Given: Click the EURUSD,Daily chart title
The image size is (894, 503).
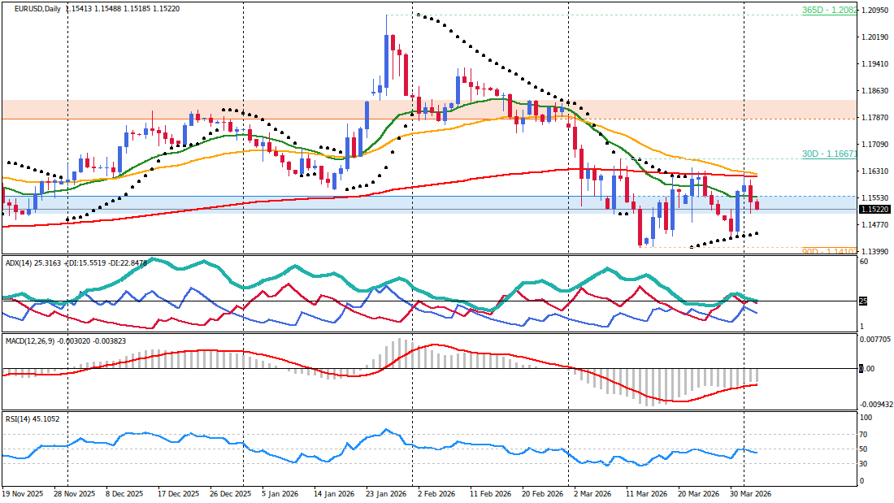Looking at the screenshot, I should 37,9.
